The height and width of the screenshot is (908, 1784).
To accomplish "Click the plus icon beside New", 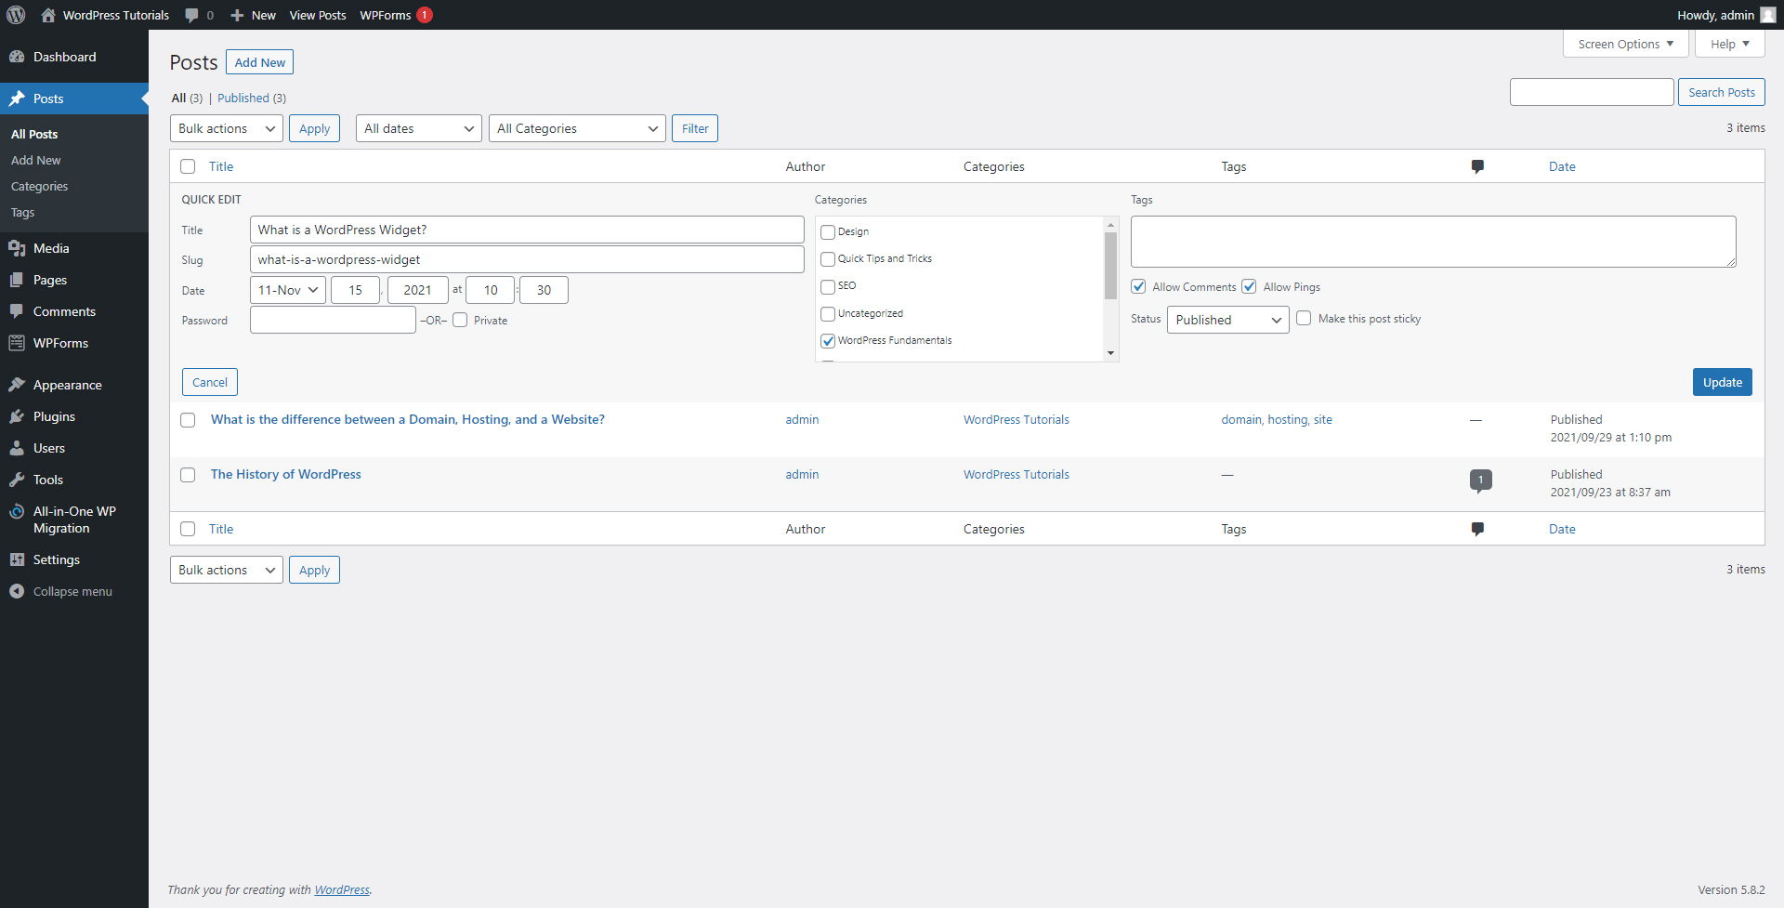I will (x=237, y=15).
